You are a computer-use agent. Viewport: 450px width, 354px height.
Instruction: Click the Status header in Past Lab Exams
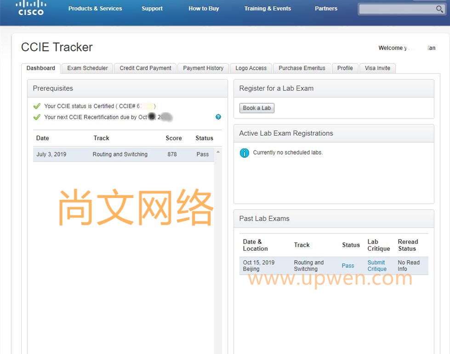tap(351, 245)
